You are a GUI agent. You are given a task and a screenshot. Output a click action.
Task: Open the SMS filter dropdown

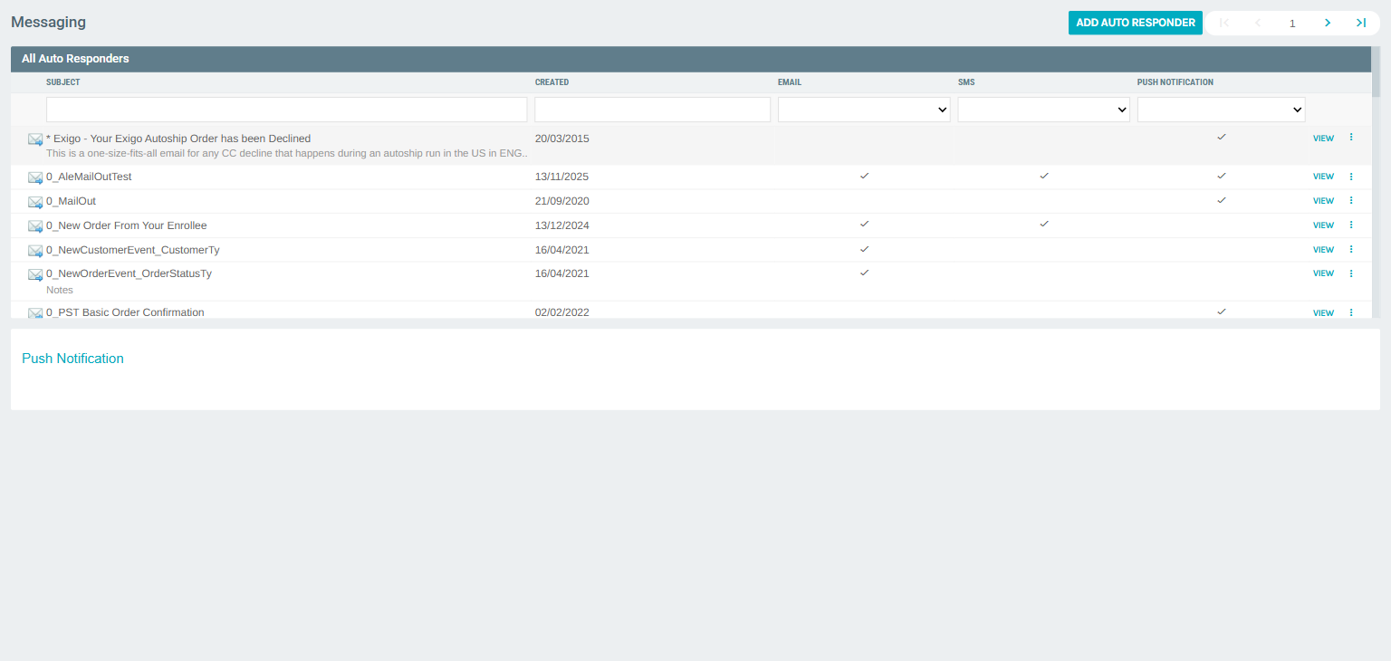1043,110
